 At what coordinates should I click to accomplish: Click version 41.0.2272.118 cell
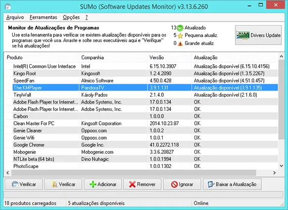(x=169, y=145)
